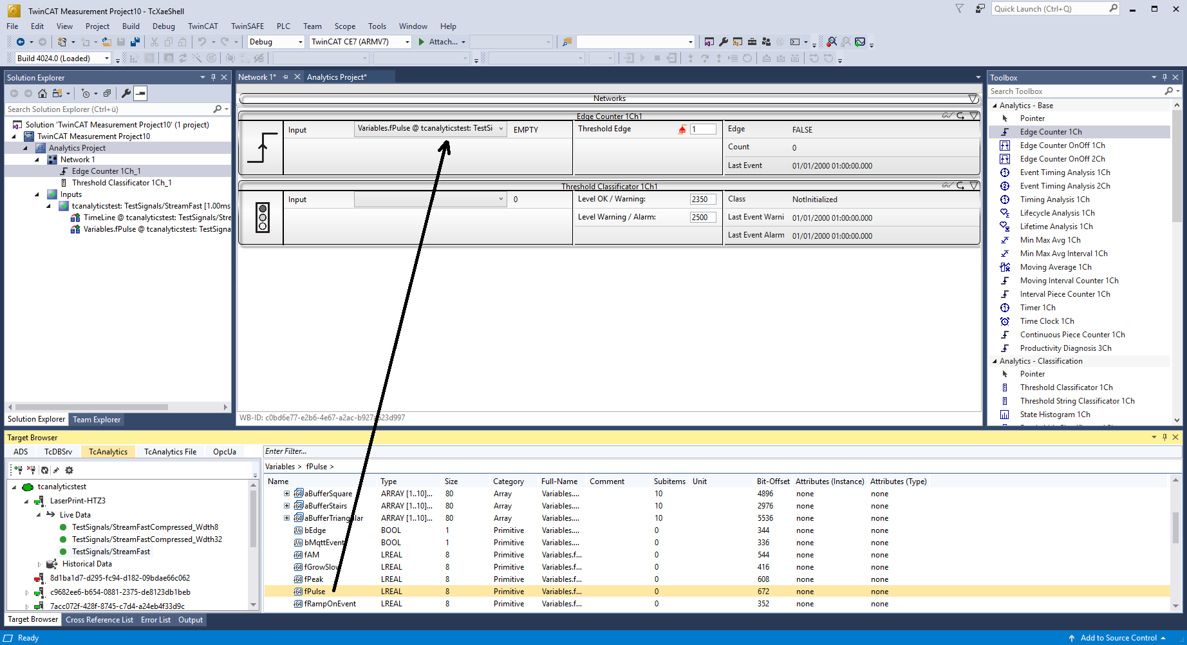Toggle Preview Selected Items in Solution Explorer
This screenshot has width=1187, height=645.
140,93
